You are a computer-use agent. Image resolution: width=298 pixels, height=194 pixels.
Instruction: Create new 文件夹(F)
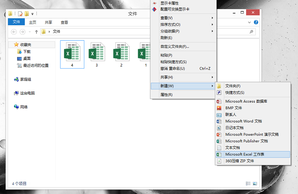tap(253, 86)
